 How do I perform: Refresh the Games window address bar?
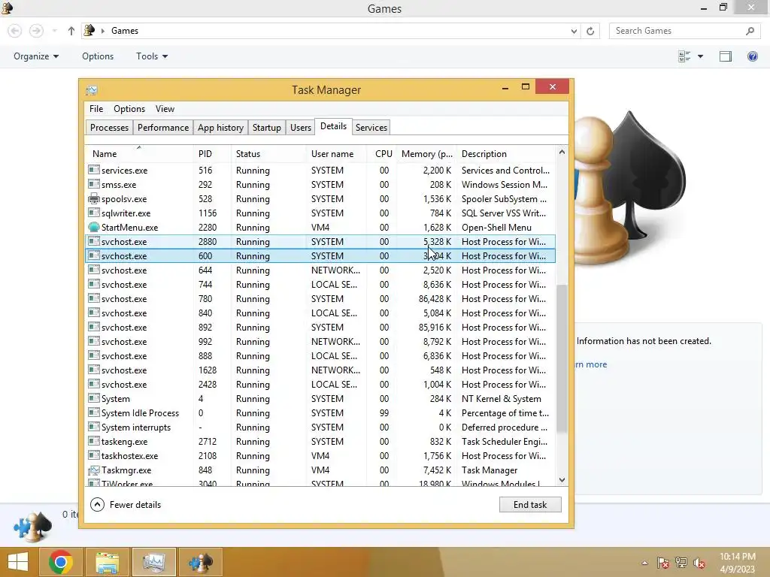point(590,31)
